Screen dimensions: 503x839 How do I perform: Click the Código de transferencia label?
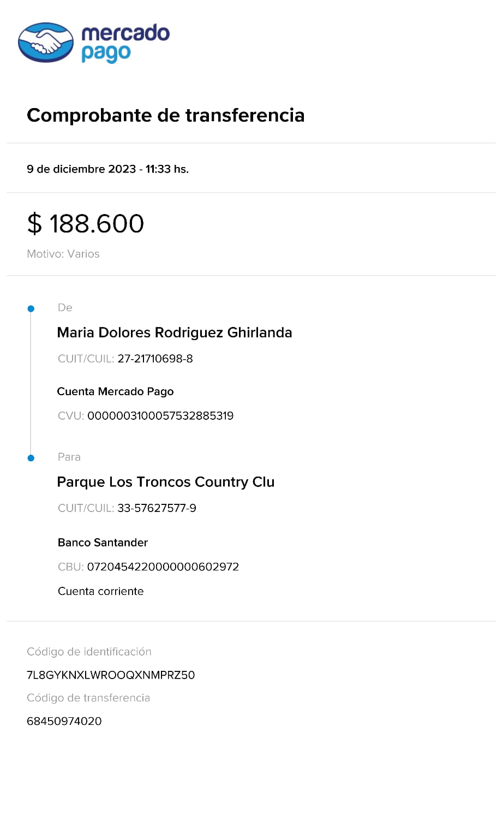[x=88, y=698]
